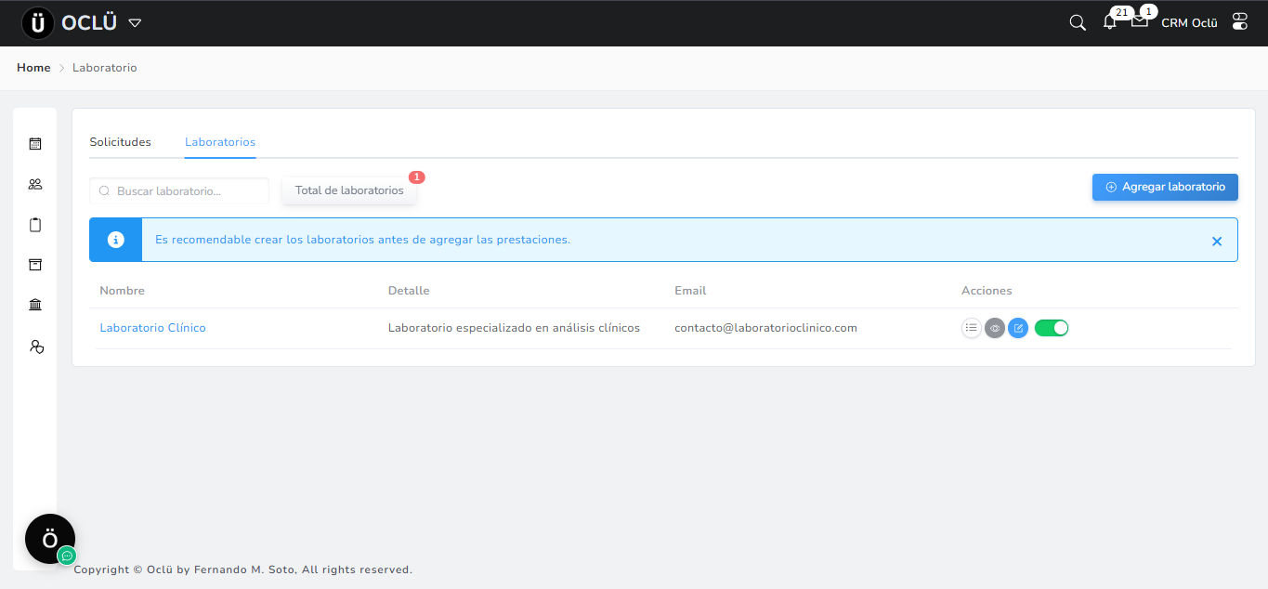The height and width of the screenshot is (589, 1268).
Task: Focus the Buscar laboratorio search field
Action: pos(179,190)
